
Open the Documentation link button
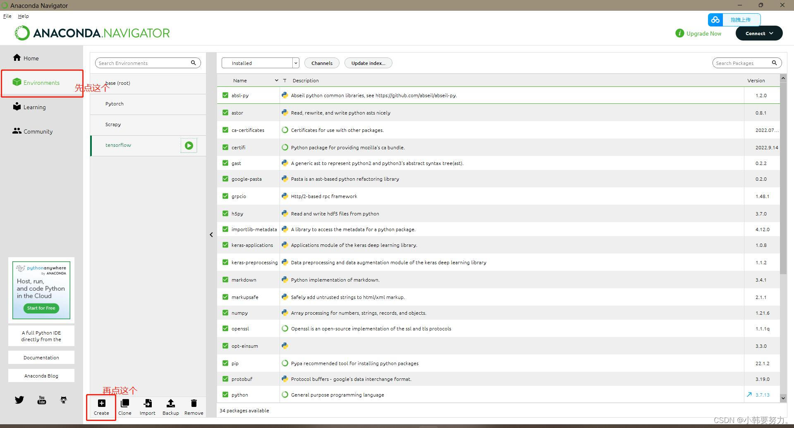point(41,357)
